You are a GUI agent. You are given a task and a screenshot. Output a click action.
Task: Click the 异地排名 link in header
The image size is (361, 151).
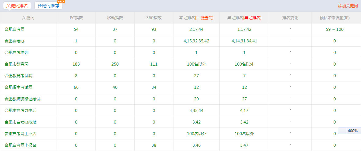pyautogui.click(x=252, y=18)
